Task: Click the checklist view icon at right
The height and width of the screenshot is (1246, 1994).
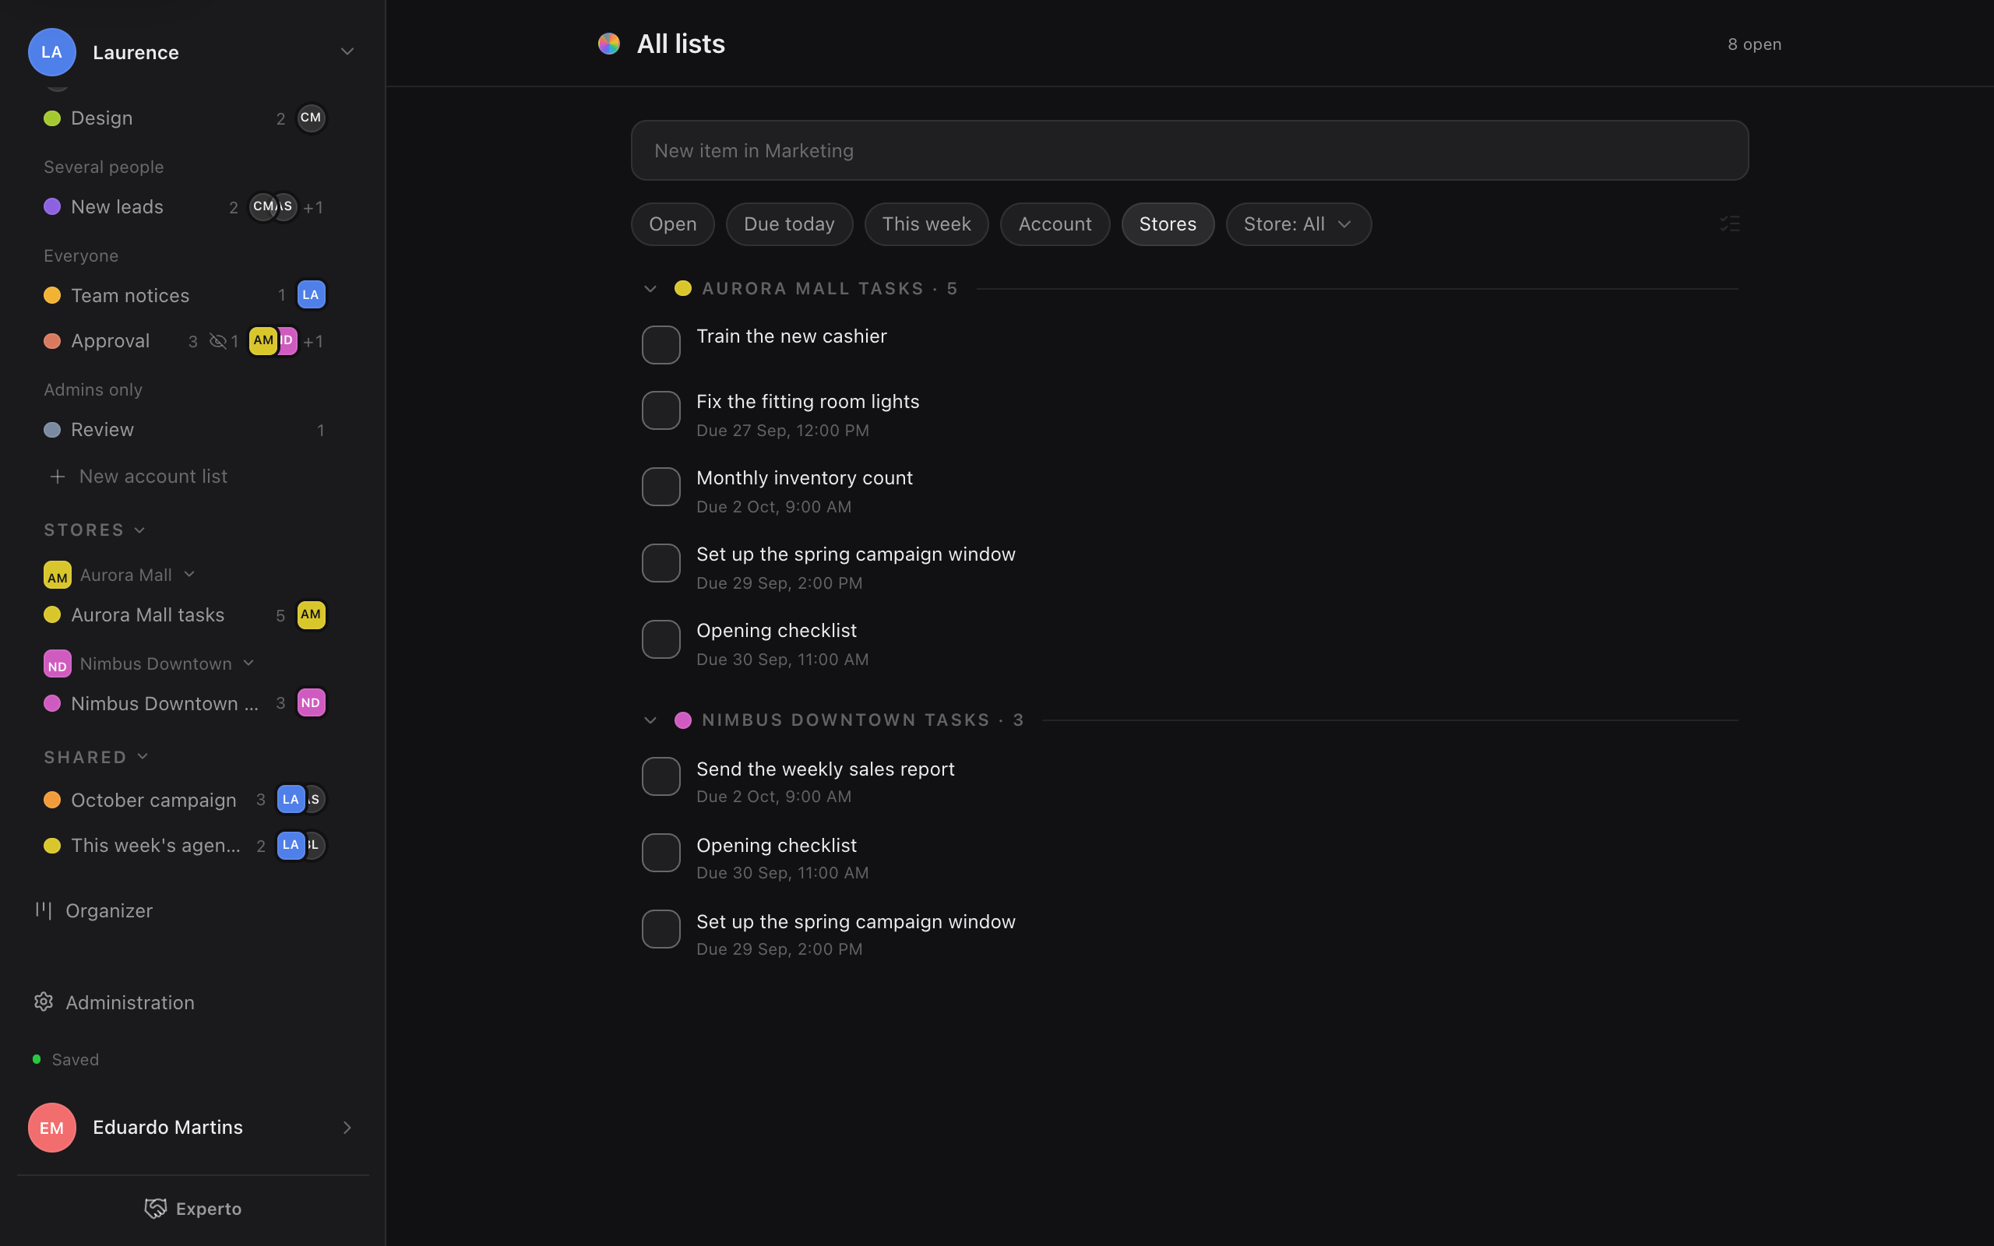Action: (x=1729, y=224)
